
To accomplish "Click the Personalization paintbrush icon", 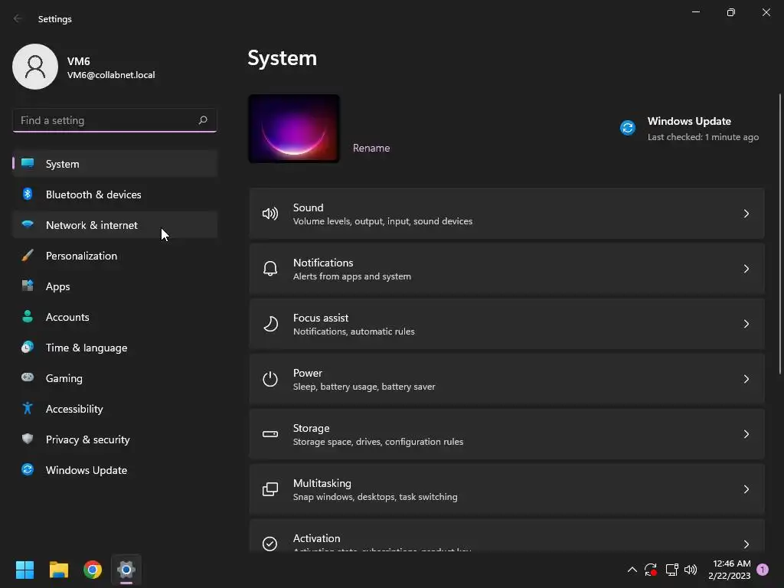I will coord(28,256).
